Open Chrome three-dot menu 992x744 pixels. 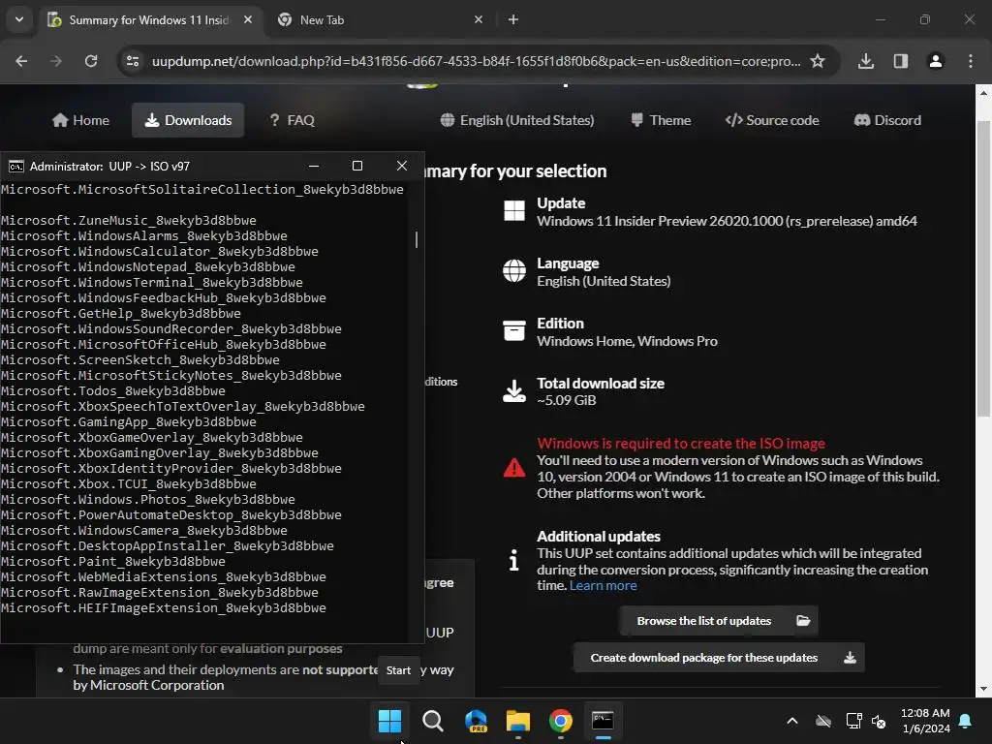(x=970, y=61)
